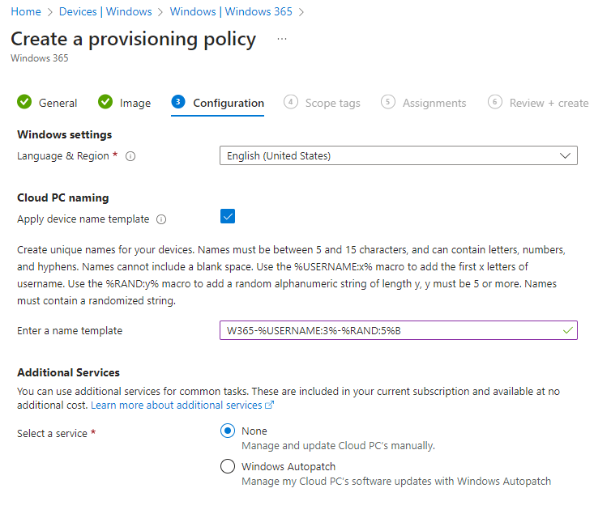
Task: Navigate to Home breadcrumb link
Action: 25,11
